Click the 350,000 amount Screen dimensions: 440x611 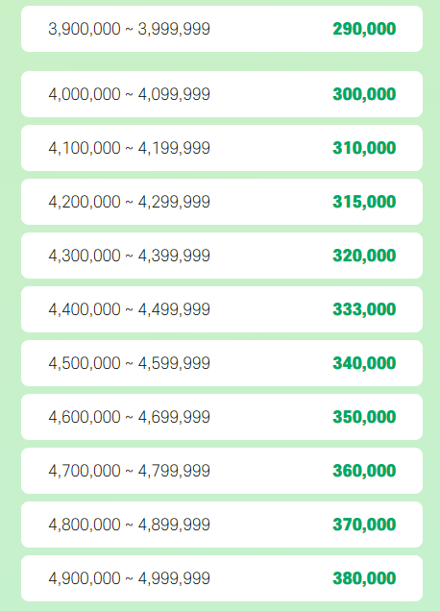(364, 417)
